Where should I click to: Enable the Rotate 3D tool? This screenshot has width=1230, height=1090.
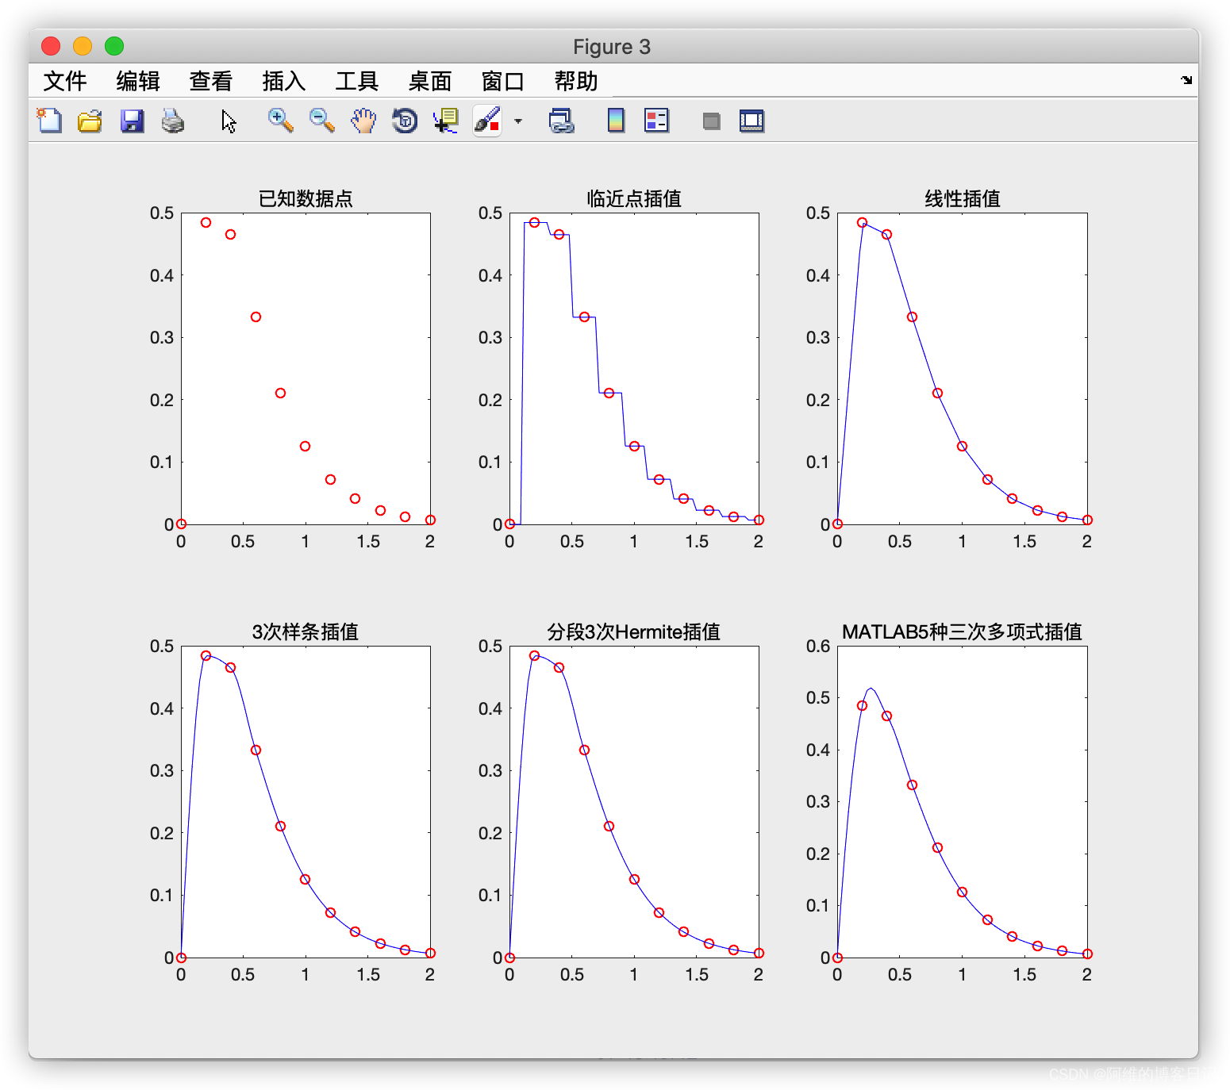405,121
